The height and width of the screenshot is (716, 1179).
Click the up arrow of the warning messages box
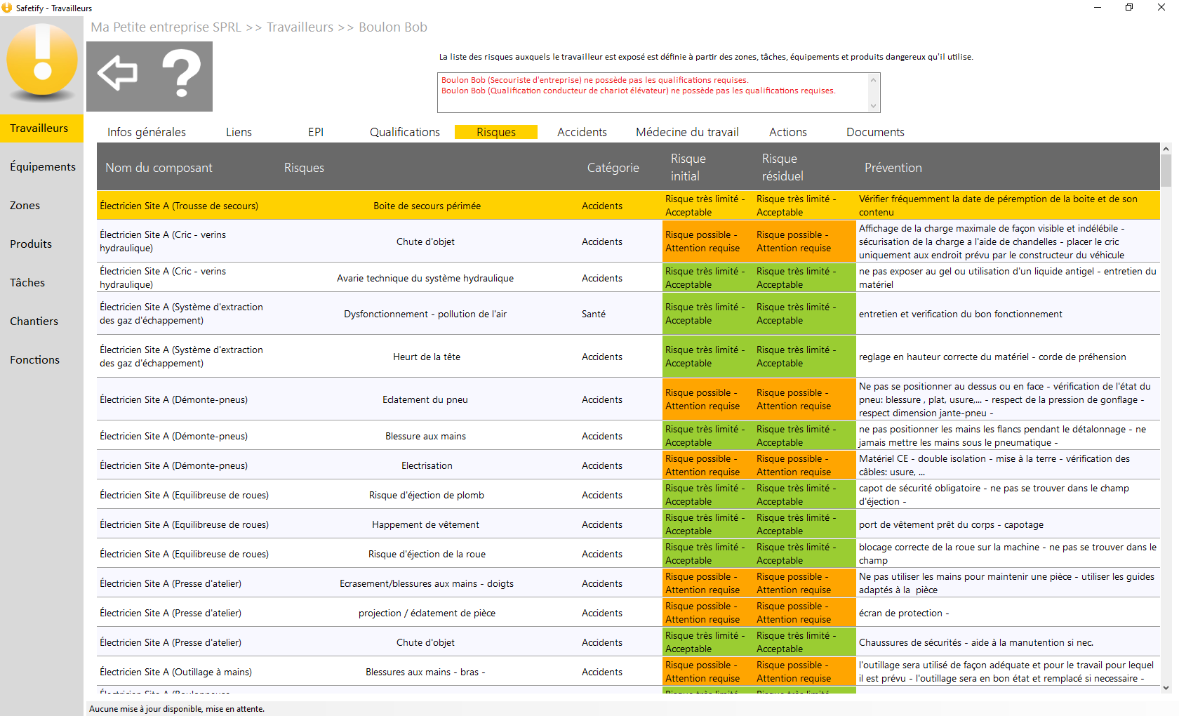[873, 80]
